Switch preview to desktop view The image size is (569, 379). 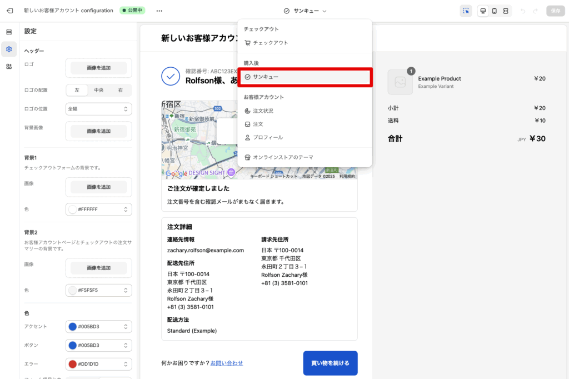click(x=483, y=11)
